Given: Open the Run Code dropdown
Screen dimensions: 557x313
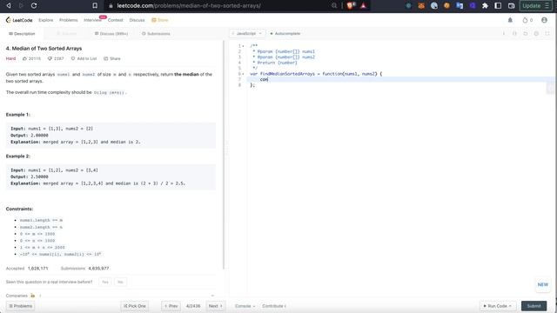Looking at the screenshot, I should (497, 306).
